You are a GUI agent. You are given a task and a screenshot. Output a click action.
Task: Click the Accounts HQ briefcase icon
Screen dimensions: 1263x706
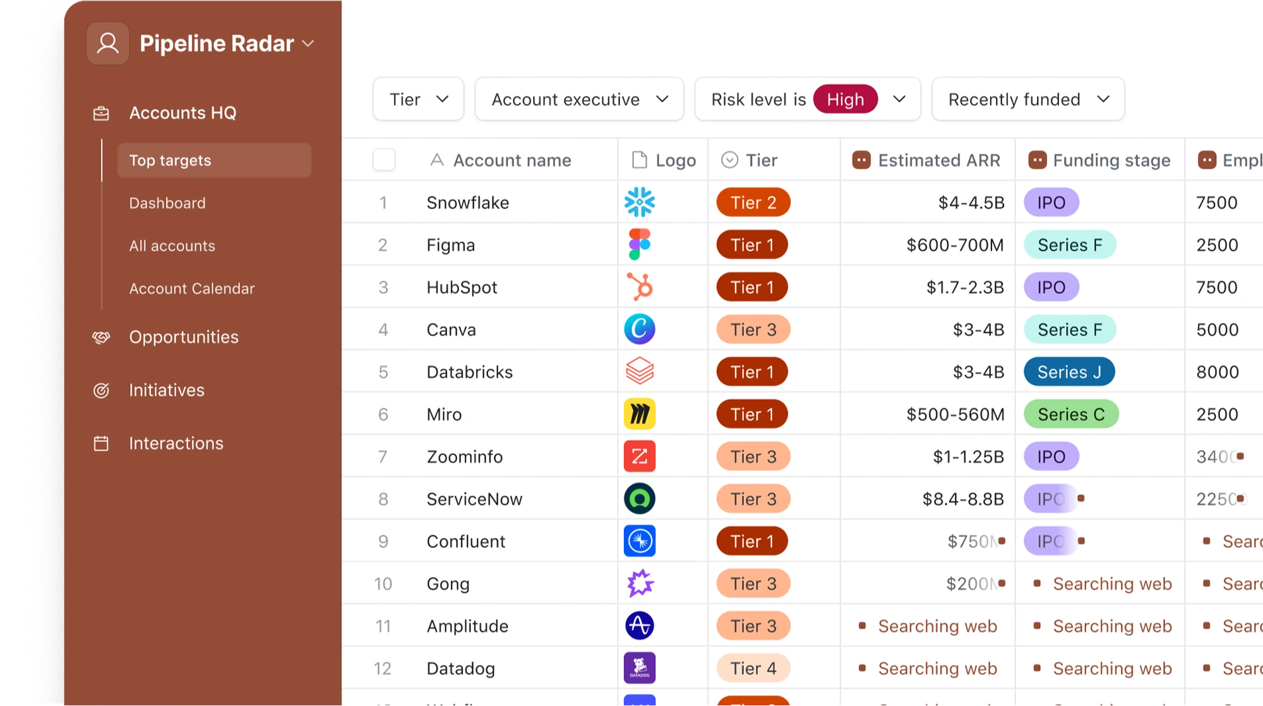click(101, 114)
